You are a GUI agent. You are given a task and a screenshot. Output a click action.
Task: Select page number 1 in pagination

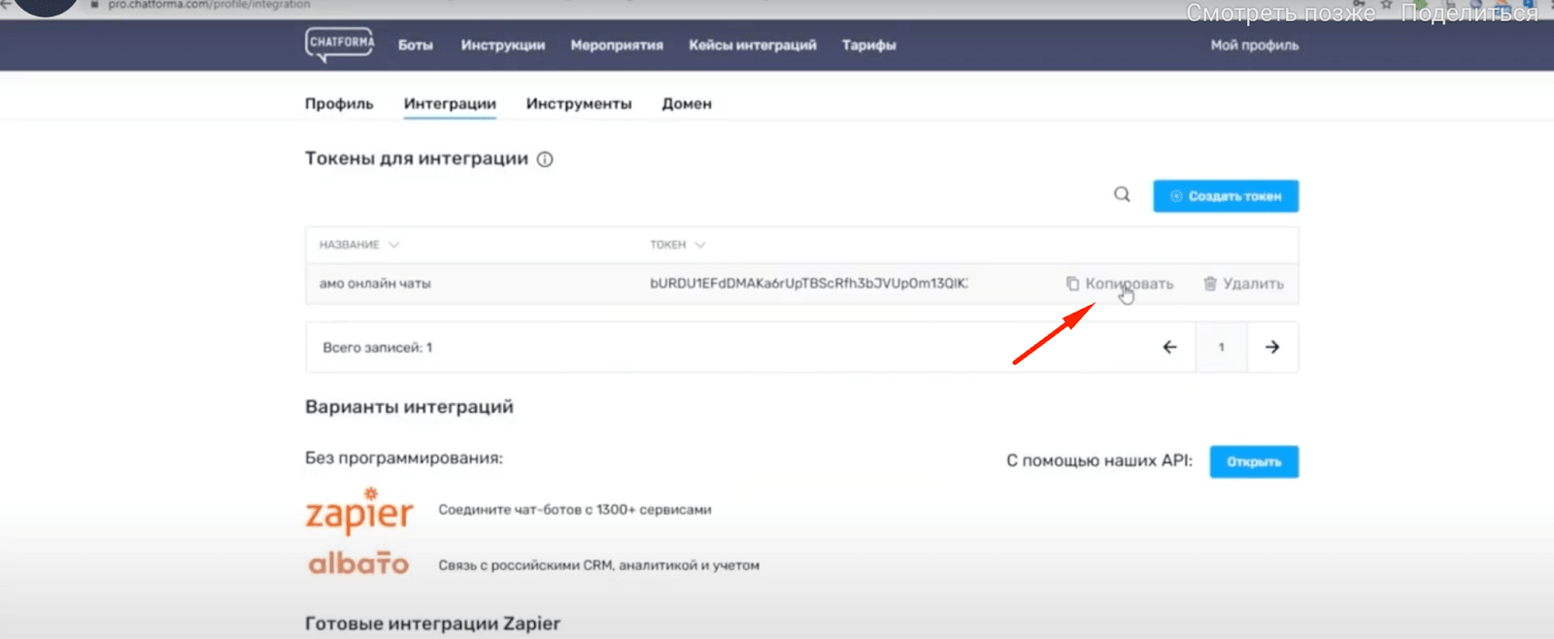[x=1221, y=347]
